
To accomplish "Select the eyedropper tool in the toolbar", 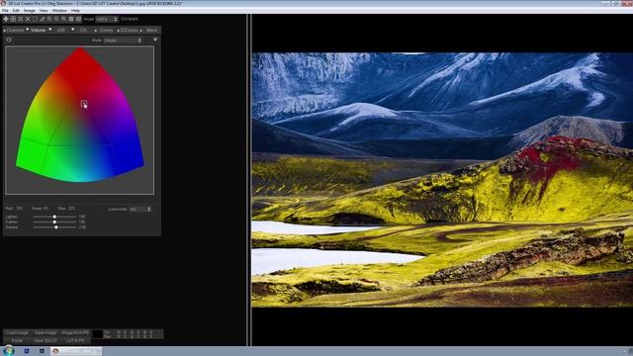I will coord(42,19).
